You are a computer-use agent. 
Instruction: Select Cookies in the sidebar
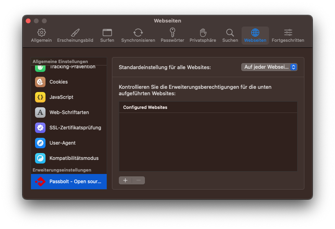click(58, 82)
